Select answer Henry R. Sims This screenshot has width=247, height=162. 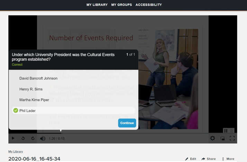pos(31,89)
